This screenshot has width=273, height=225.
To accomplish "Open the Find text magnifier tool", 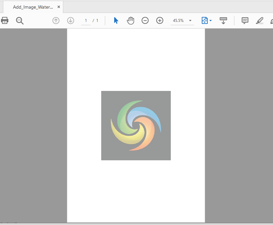I will 20,21.
